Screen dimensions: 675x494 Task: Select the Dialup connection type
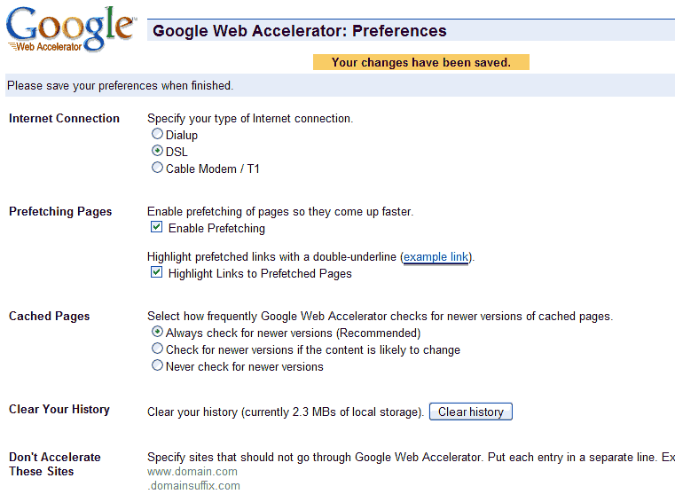coord(157,135)
